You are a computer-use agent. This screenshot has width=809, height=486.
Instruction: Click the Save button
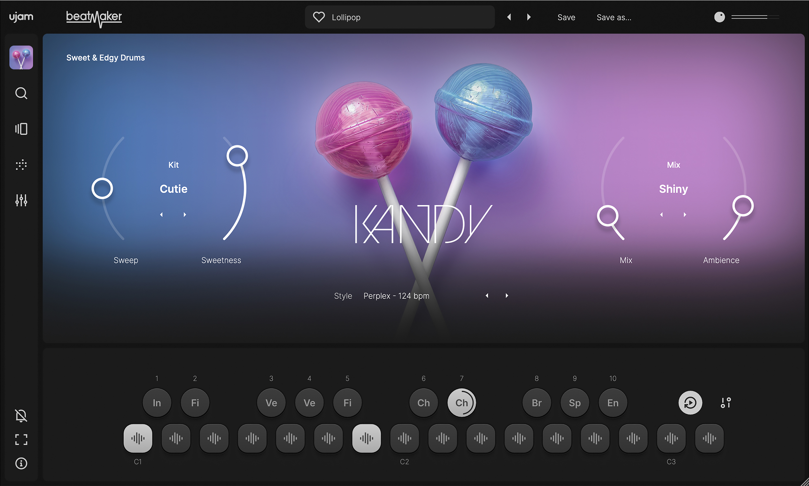(x=566, y=17)
